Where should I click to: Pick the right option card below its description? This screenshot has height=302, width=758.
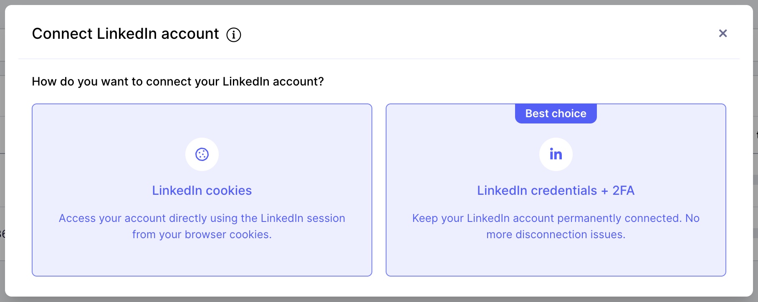pos(556,259)
